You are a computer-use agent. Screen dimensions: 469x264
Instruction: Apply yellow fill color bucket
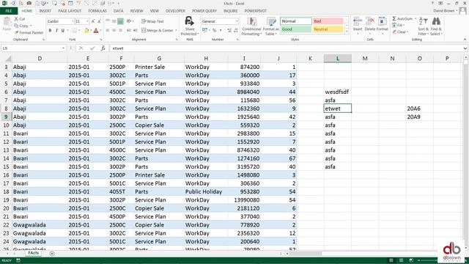(86, 30)
